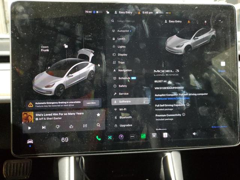Tap the song title She's Loved Him

pyautogui.click(x=60, y=114)
